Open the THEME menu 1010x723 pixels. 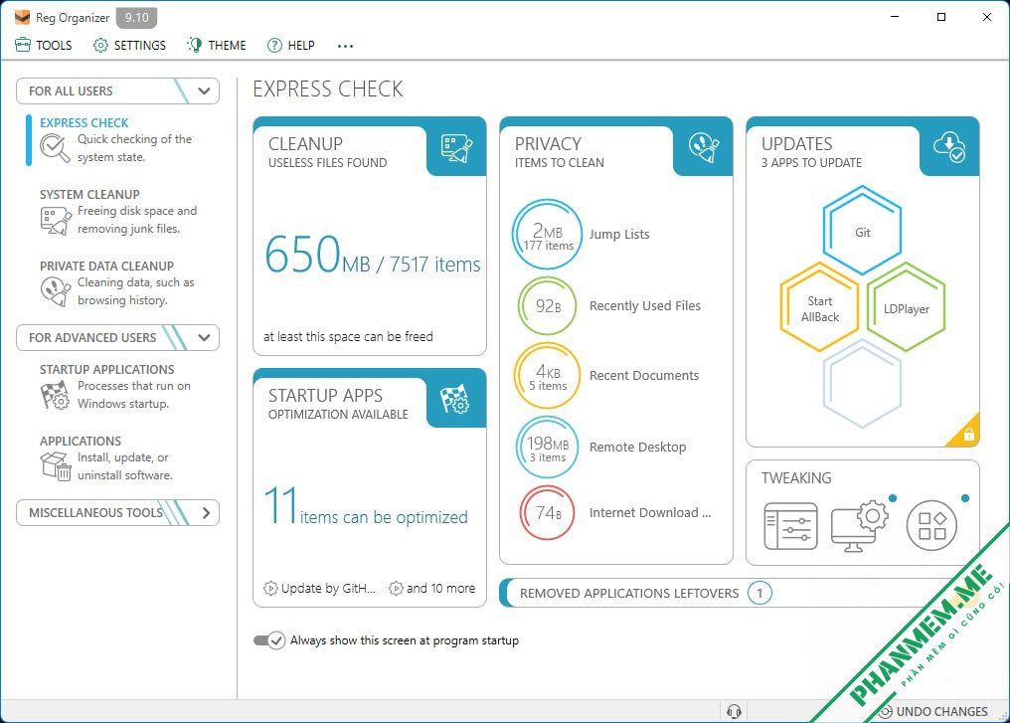tap(217, 45)
